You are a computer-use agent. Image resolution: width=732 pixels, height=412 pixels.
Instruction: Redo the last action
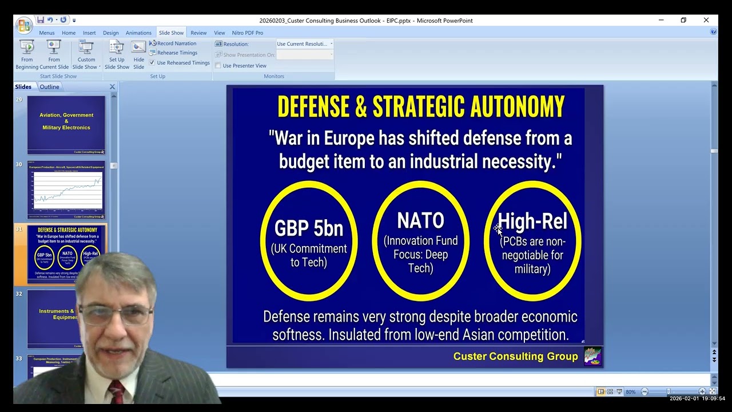click(x=63, y=20)
